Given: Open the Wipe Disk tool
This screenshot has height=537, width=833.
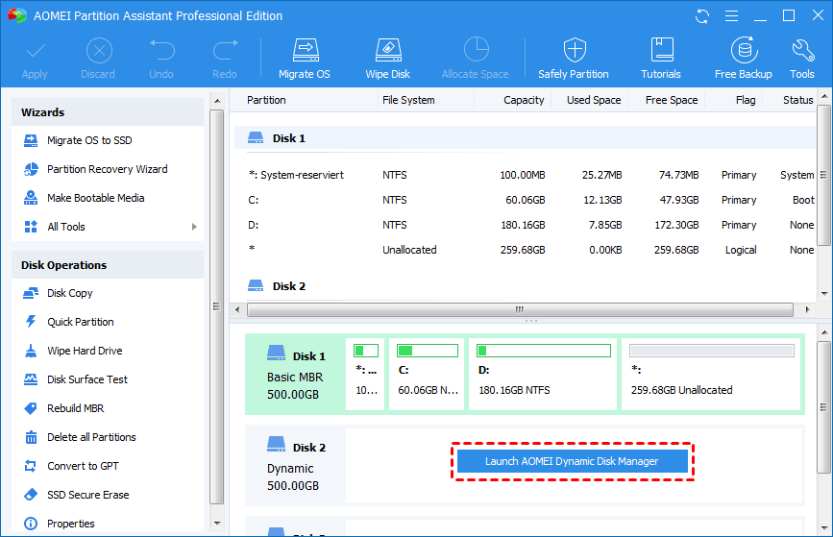Looking at the screenshot, I should pyautogui.click(x=388, y=59).
